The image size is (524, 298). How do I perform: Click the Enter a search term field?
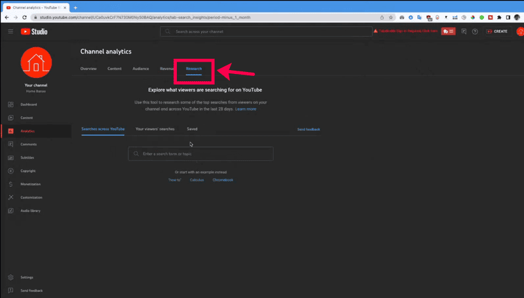pyautogui.click(x=200, y=154)
